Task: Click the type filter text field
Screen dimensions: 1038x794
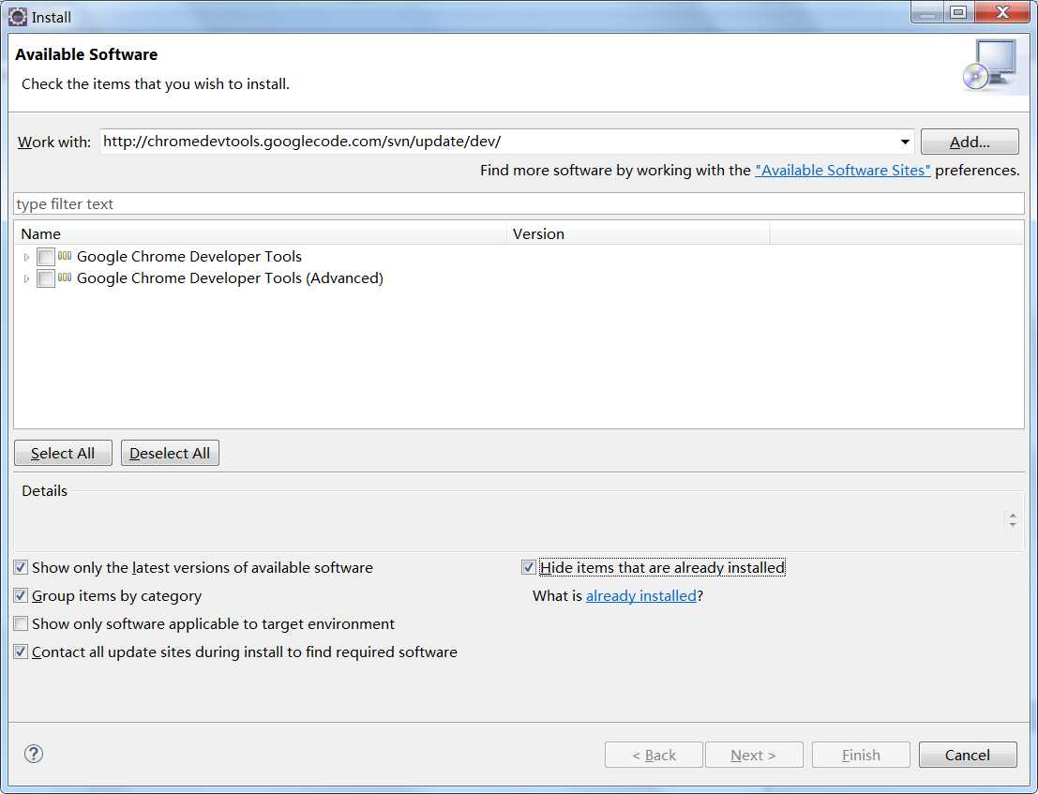Action: pyautogui.click(x=519, y=203)
